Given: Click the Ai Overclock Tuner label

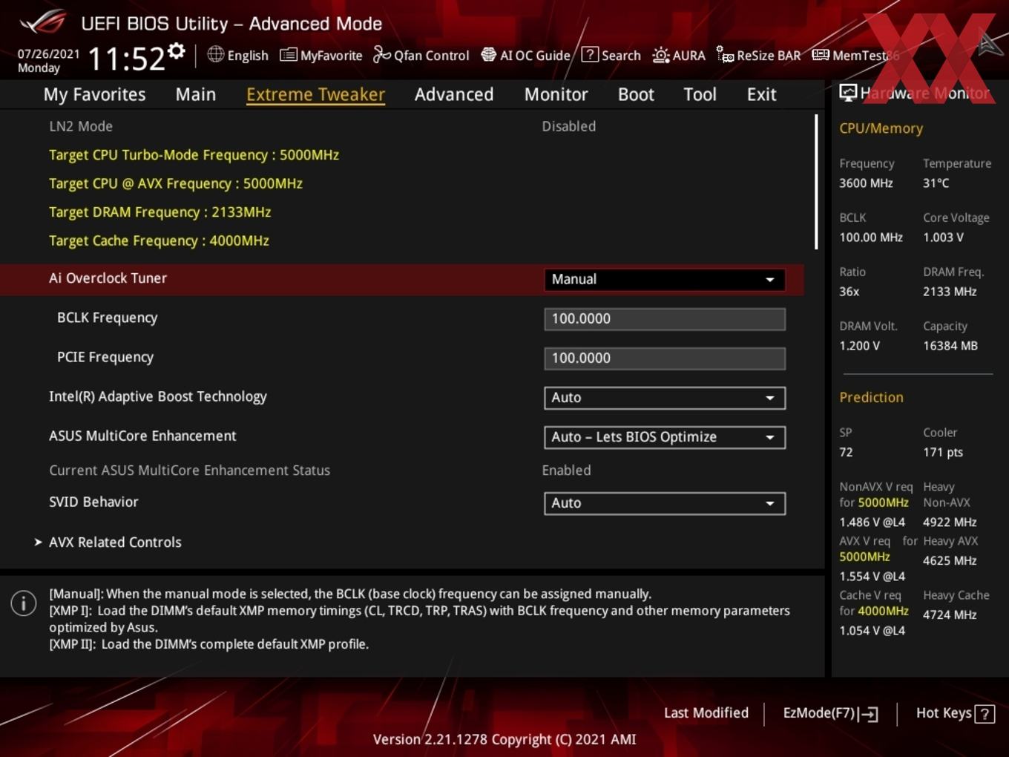Looking at the screenshot, I should pyautogui.click(x=108, y=278).
